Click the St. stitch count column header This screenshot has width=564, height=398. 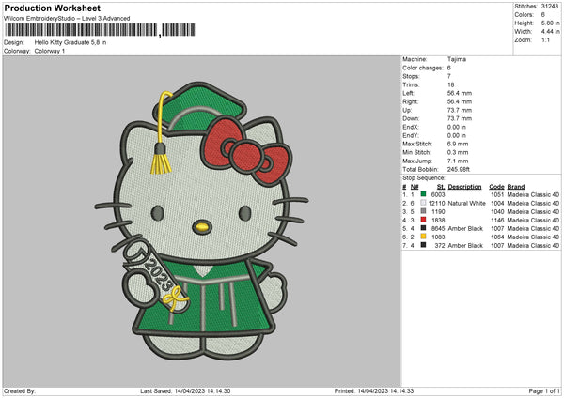pyautogui.click(x=440, y=186)
